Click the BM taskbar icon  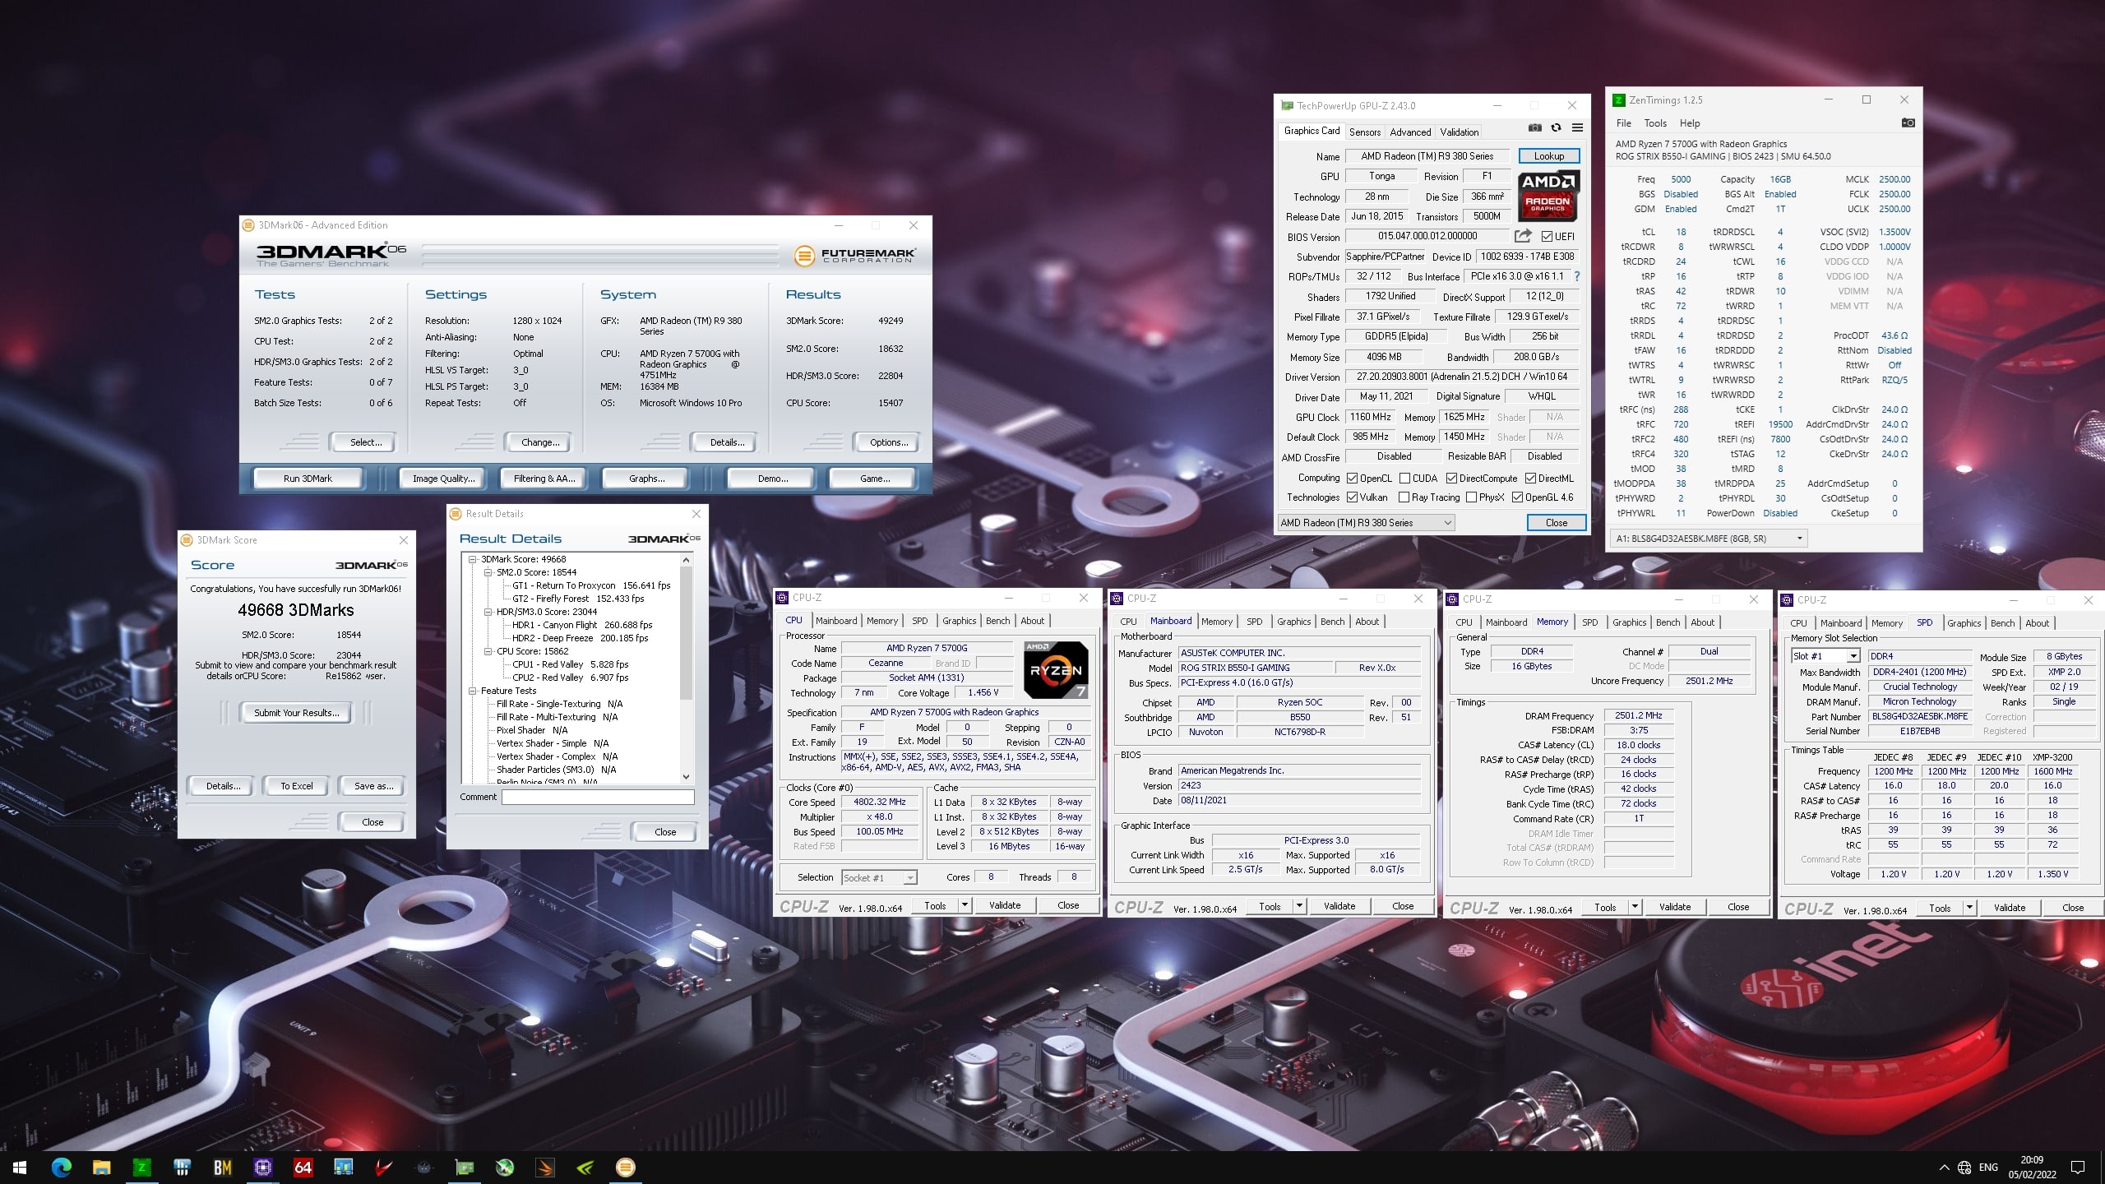(222, 1167)
